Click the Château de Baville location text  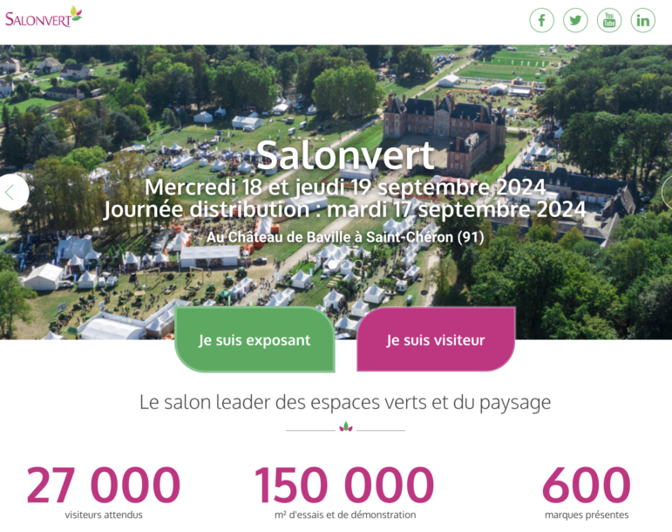point(345,237)
